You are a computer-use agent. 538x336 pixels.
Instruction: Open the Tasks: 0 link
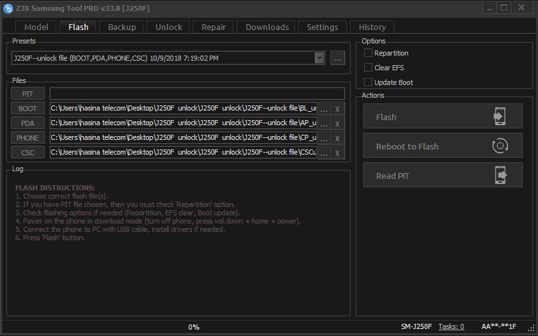click(x=451, y=327)
